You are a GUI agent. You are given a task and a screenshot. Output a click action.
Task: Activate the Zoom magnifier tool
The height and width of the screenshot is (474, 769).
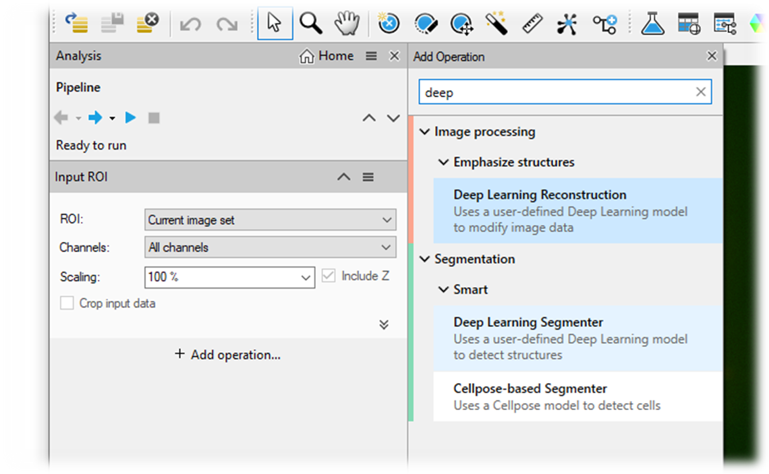click(310, 23)
